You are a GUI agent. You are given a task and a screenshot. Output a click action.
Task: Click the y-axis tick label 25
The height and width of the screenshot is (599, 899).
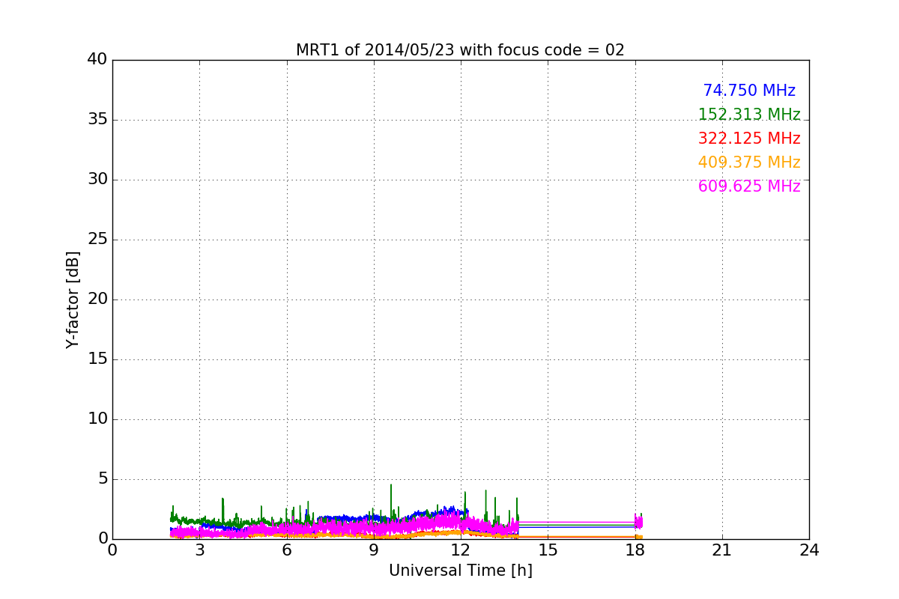pos(97,240)
